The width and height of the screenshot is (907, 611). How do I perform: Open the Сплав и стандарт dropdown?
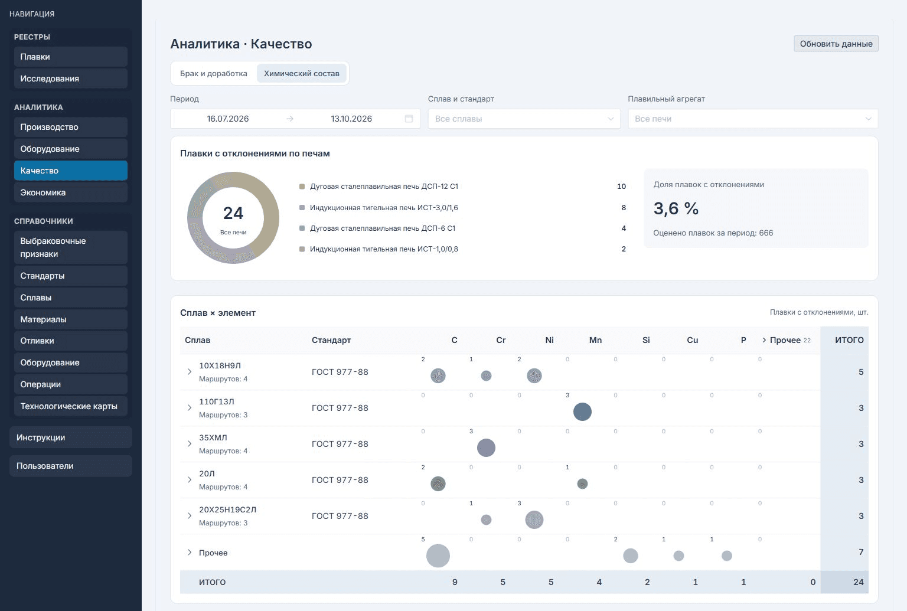(x=524, y=119)
